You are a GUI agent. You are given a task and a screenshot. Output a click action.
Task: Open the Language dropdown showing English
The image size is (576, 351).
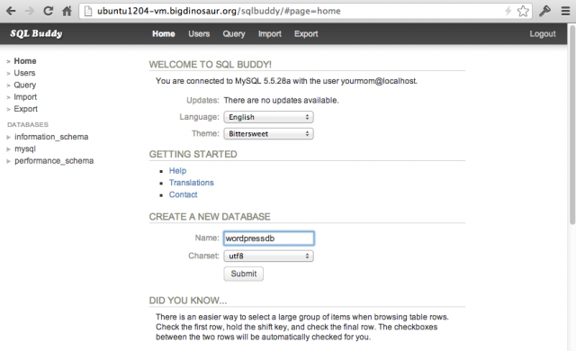pyautogui.click(x=268, y=117)
